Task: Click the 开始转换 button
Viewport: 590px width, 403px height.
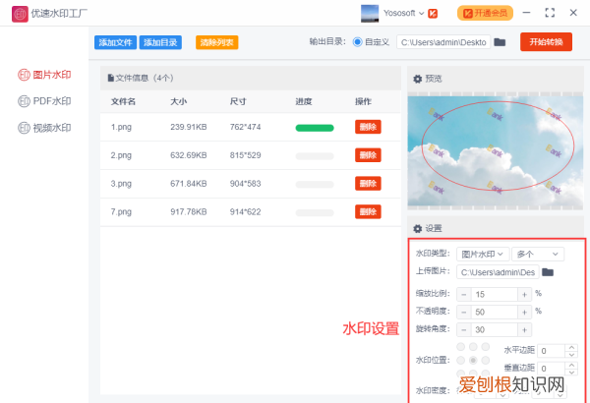Action: pyautogui.click(x=546, y=41)
